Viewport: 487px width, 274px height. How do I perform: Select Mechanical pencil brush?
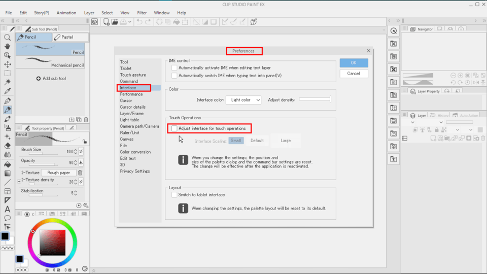(50, 62)
